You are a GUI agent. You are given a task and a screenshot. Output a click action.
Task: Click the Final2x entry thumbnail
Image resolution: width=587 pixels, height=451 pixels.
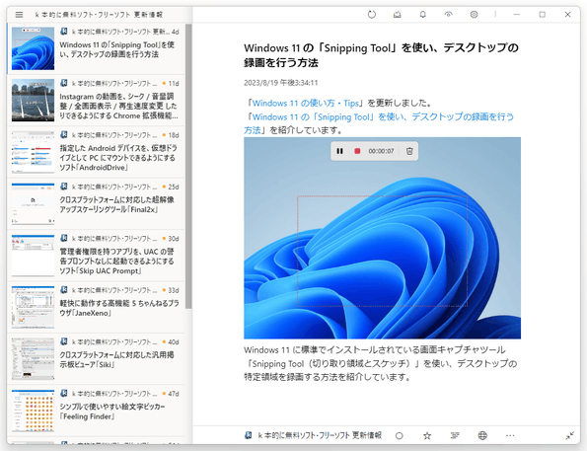click(x=33, y=203)
